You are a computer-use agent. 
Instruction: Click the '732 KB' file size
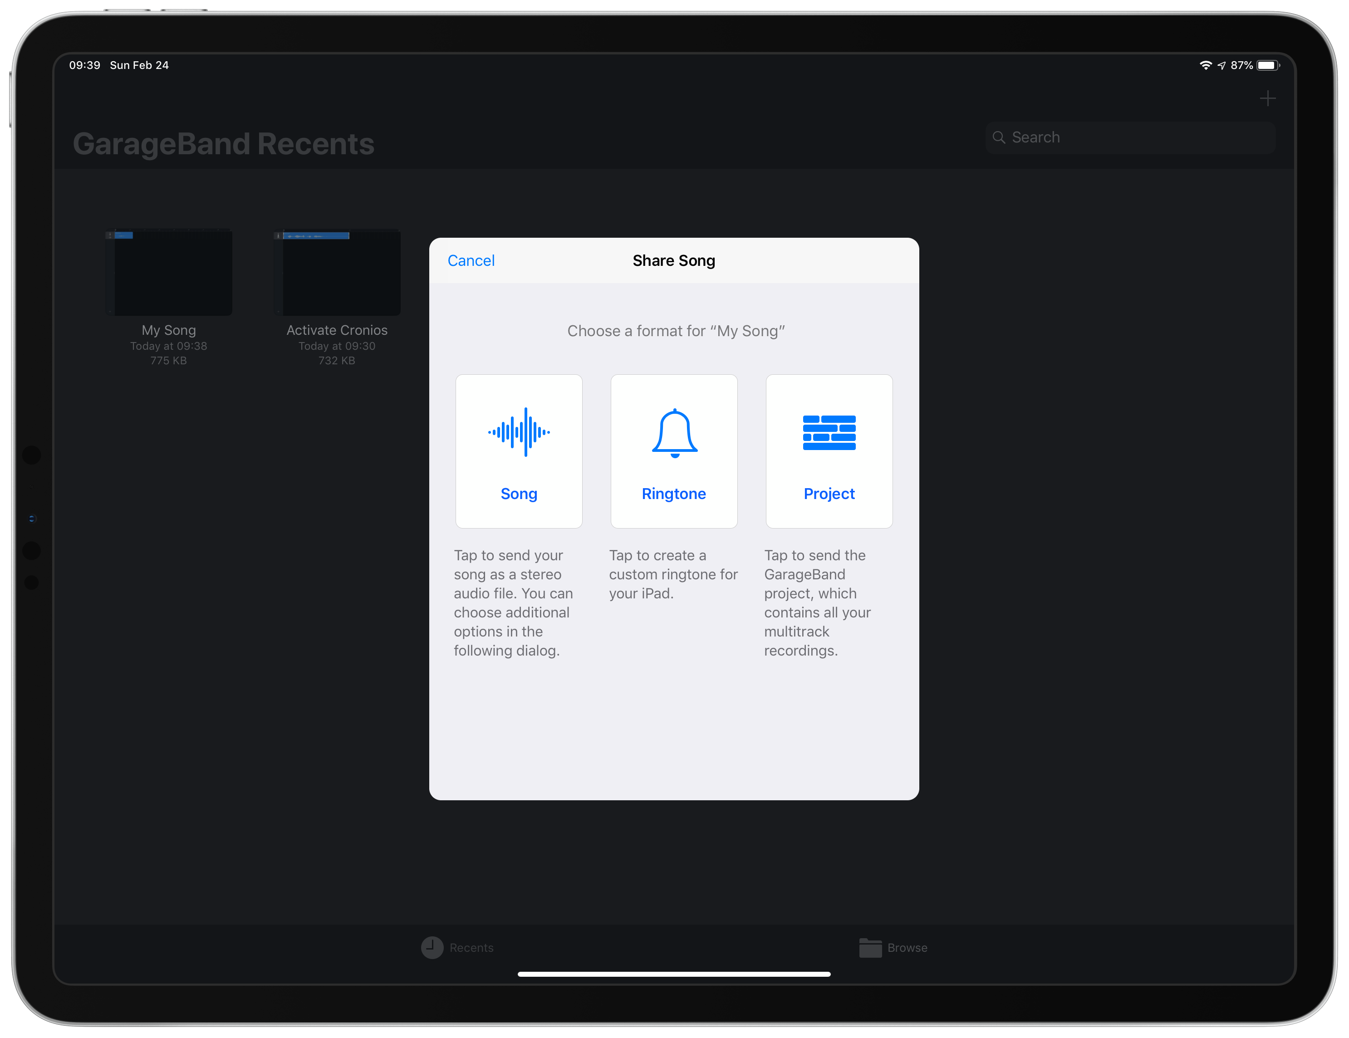coord(337,361)
